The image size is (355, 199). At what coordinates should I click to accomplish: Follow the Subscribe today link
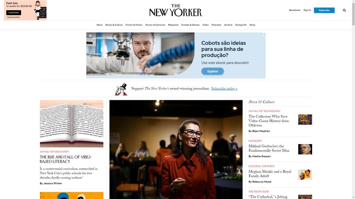coord(224,89)
